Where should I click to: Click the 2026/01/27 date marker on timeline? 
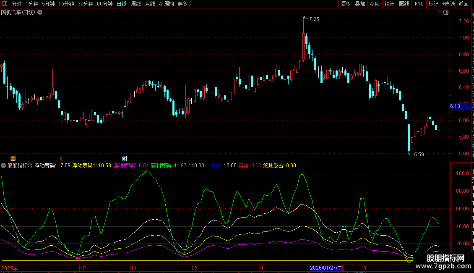[326, 268]
